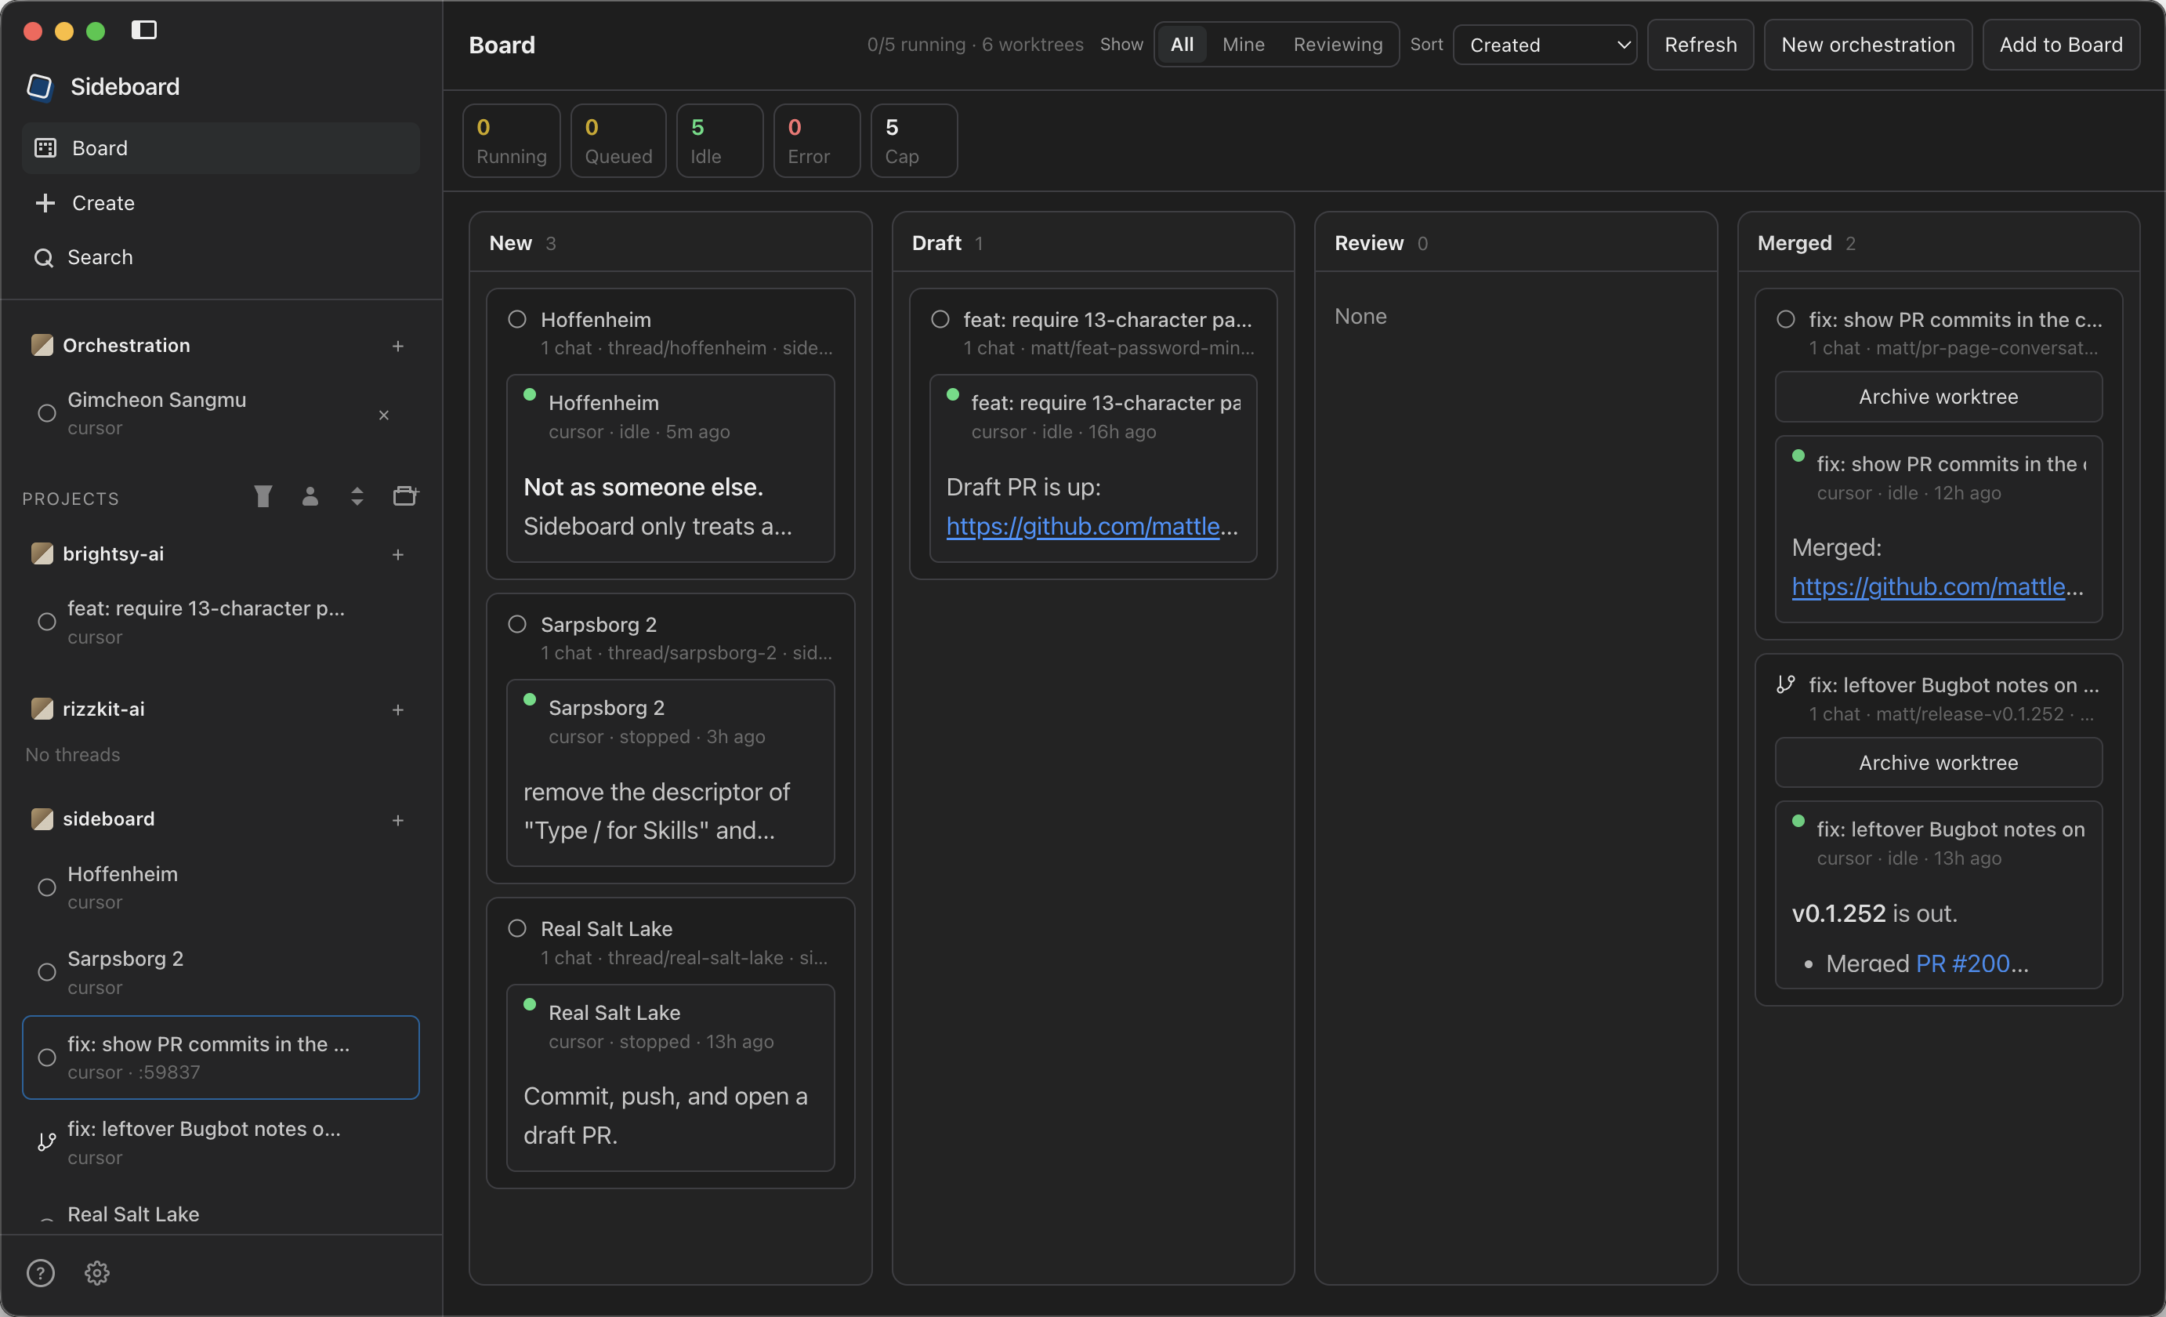Click branch icon on leftover Bugbot notes card
This screenshot has width=2166, height=1317.
1785,685
